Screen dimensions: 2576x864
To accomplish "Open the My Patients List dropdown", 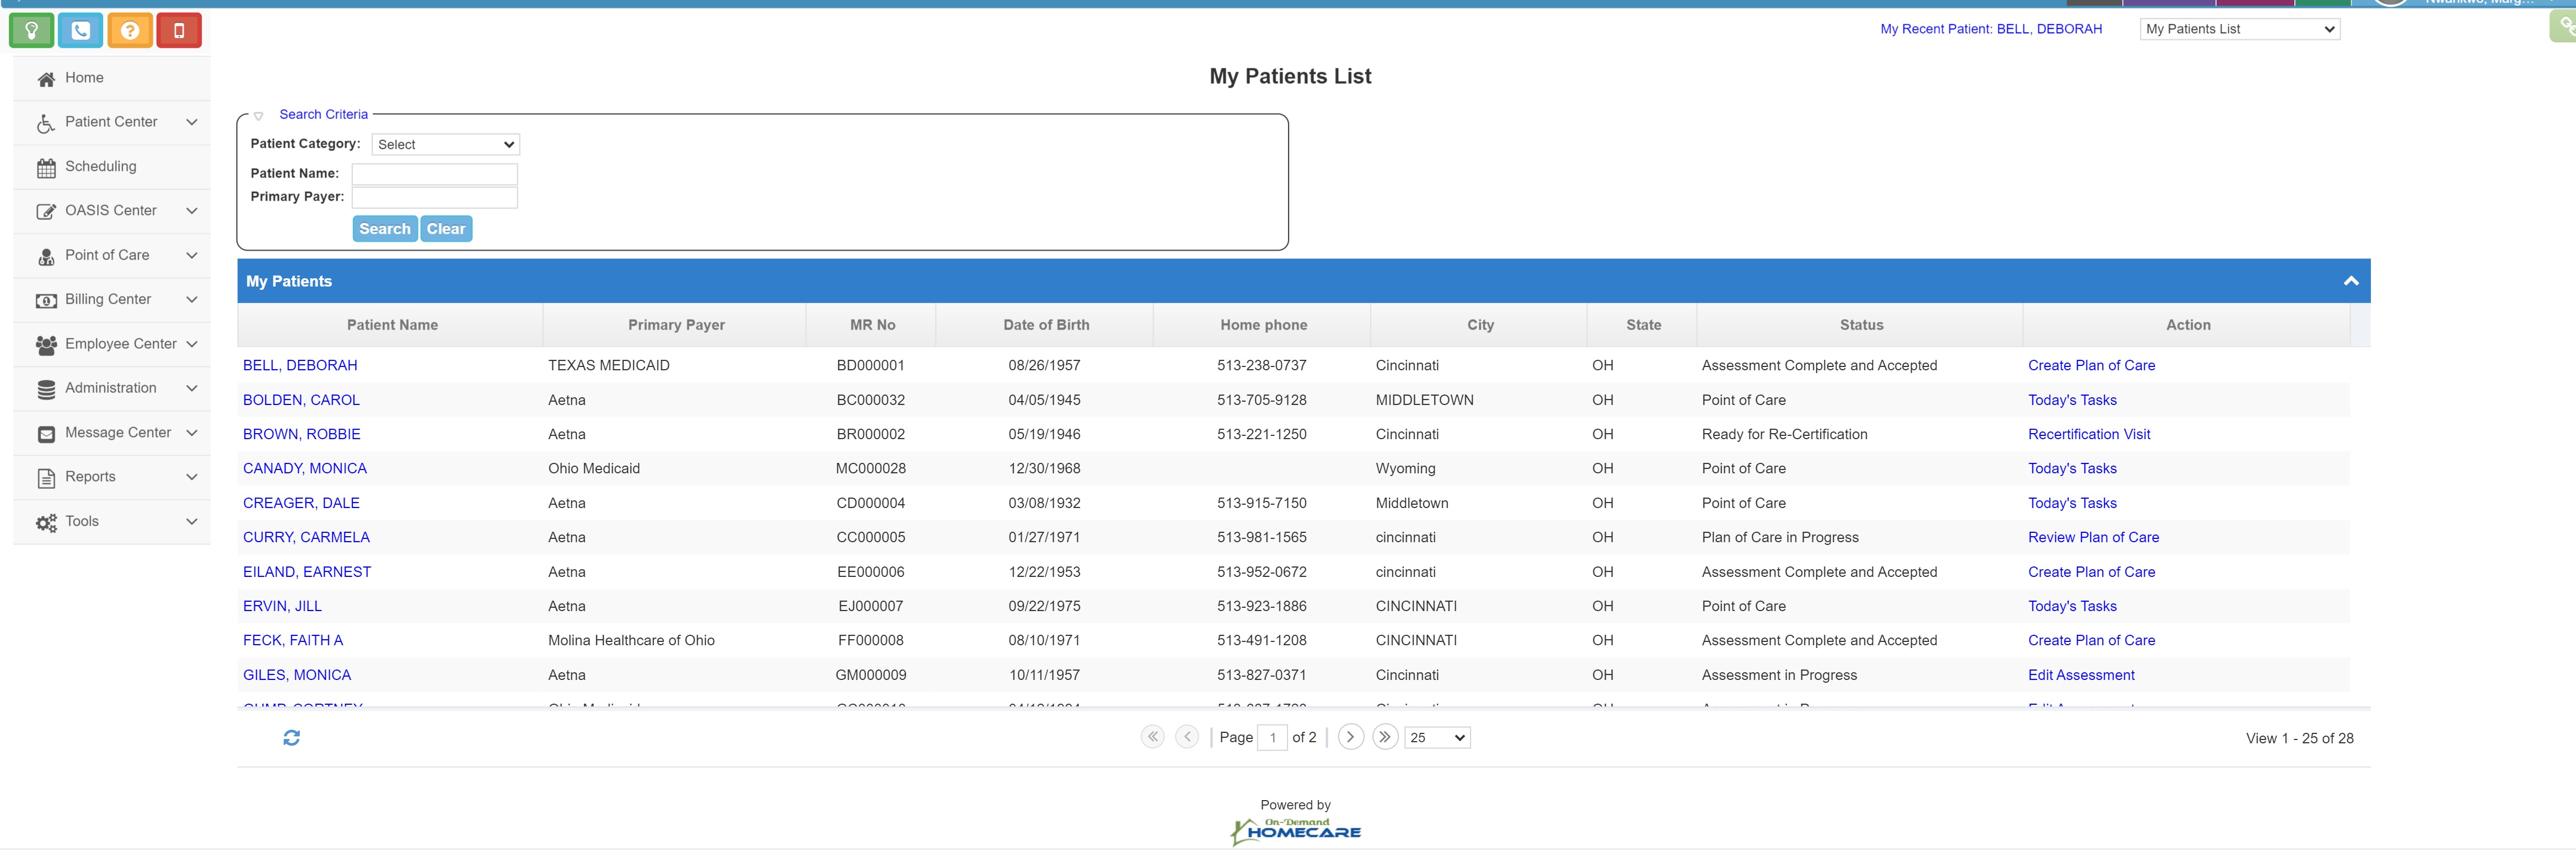I will [2239, 29].
